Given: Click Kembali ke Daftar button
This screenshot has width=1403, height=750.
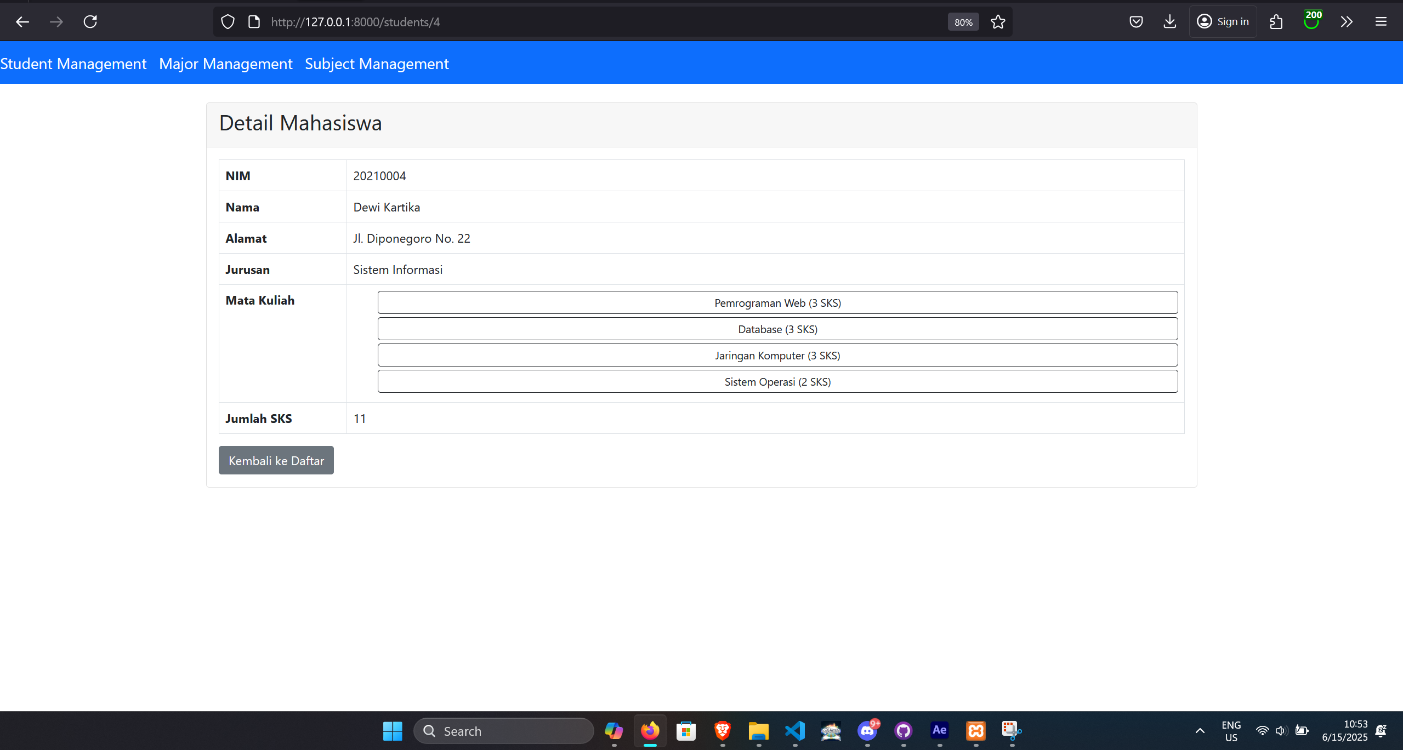Looking at the screenshot, I should coord(276,460).
